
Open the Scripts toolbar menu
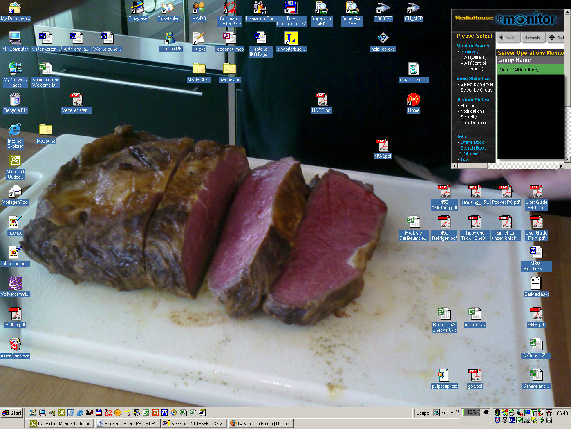pos(423,413)
